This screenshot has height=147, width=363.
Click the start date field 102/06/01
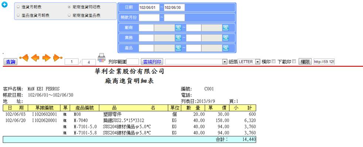click(149, 8)
